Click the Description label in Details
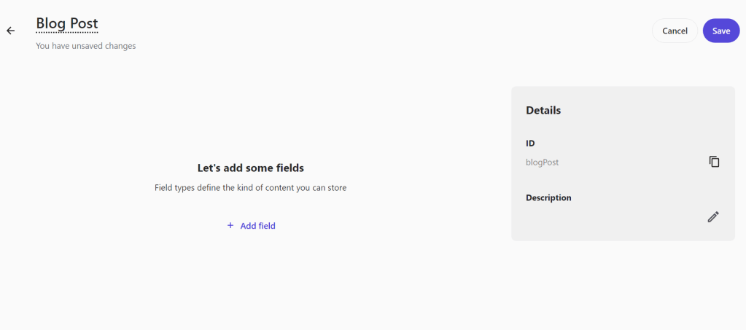The image size is (746, 330). coord(548,197)
